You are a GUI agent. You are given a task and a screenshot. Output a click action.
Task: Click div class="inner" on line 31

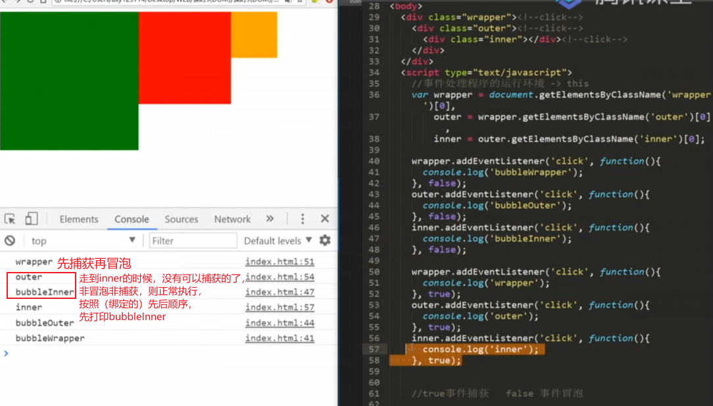click(x=491, y=39)
